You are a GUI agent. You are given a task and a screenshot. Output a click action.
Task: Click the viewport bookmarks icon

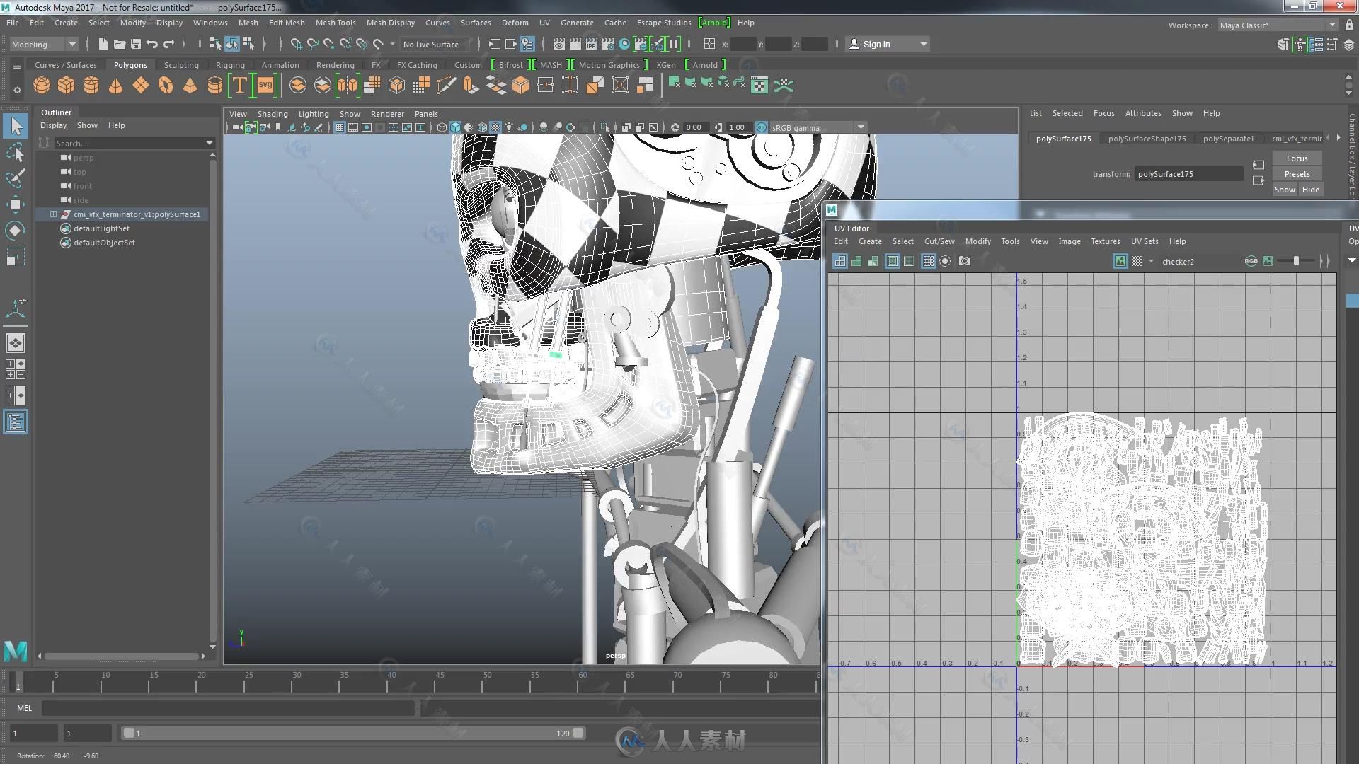pyautogui.click(x=278, y=127)
